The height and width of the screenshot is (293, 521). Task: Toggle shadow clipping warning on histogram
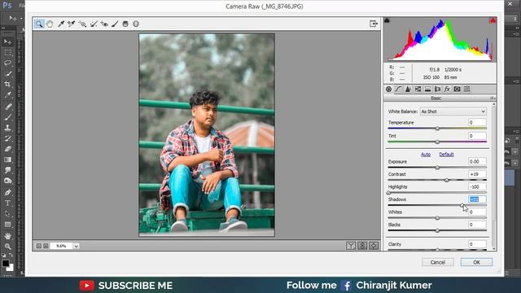pyautogui.click(x=387, y=20)
